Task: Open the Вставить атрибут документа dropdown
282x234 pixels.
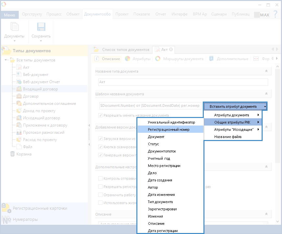Action: point(235,106)
